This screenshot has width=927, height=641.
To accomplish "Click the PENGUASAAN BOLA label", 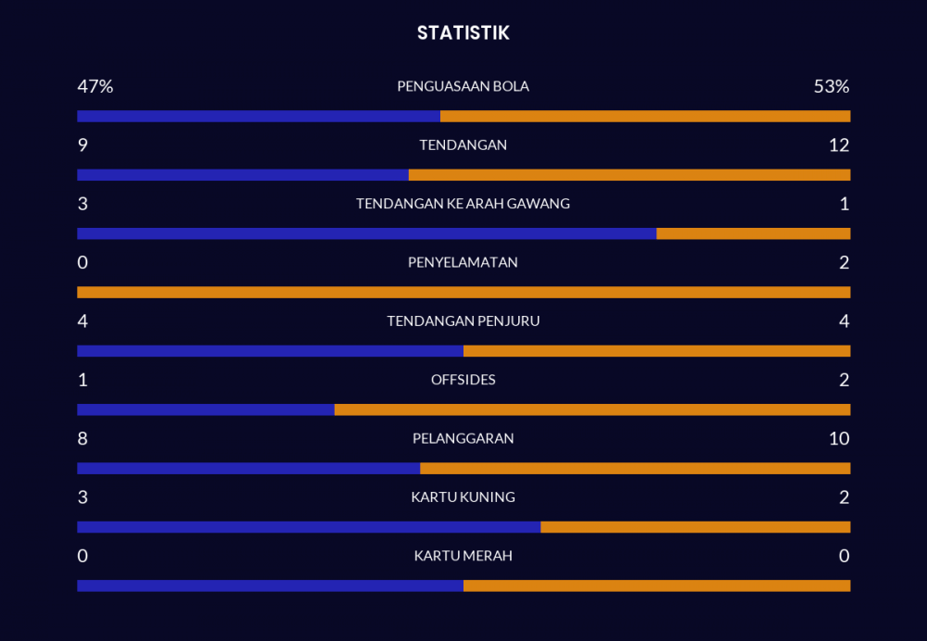I will click(x=463, y=86).
